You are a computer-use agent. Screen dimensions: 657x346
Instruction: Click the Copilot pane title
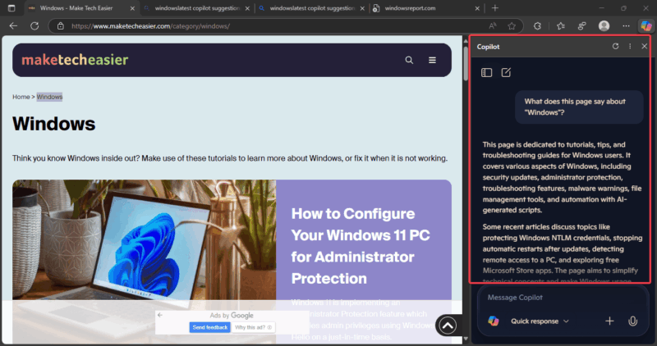tap(488, 47)
